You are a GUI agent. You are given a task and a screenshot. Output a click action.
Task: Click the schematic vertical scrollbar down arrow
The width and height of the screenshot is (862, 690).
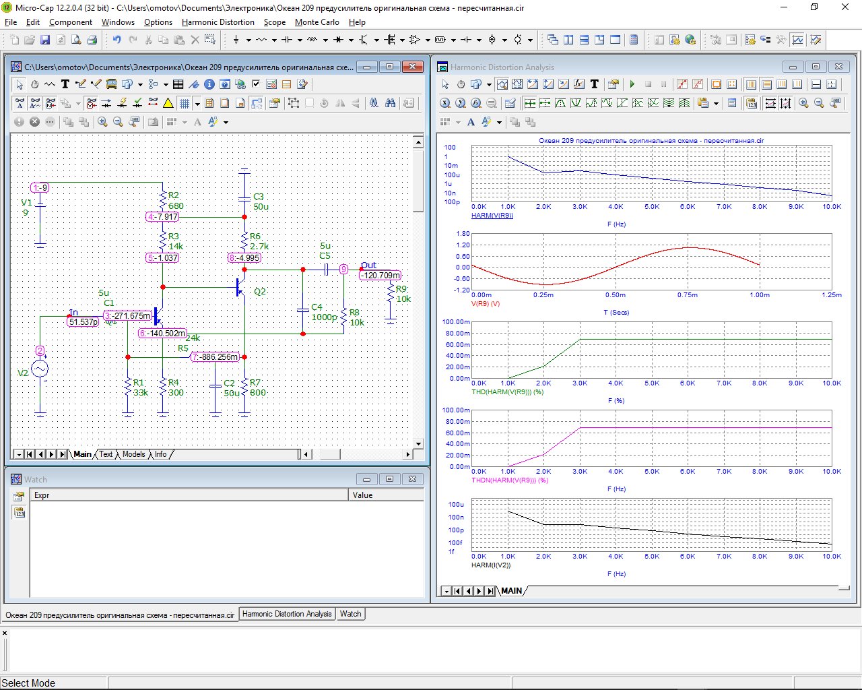(x=418, y=443)
